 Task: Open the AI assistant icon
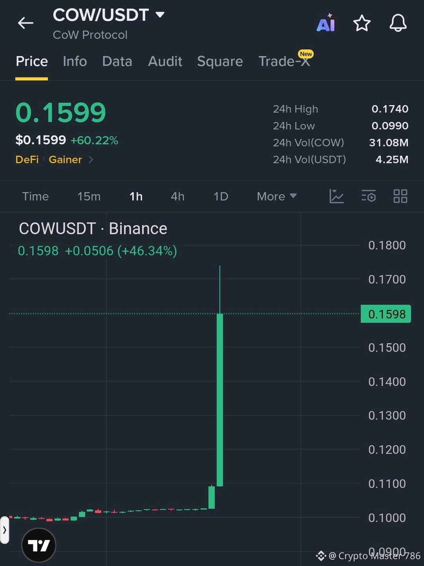tap(326, 23)
